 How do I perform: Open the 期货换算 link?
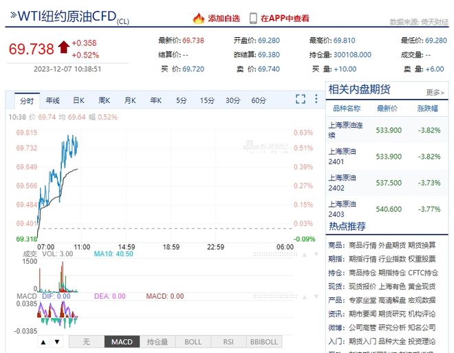tap(422, 245)
